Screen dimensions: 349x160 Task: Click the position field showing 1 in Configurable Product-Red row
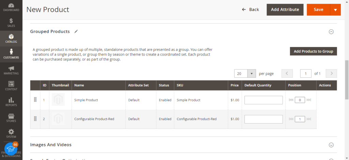point(300,119)
